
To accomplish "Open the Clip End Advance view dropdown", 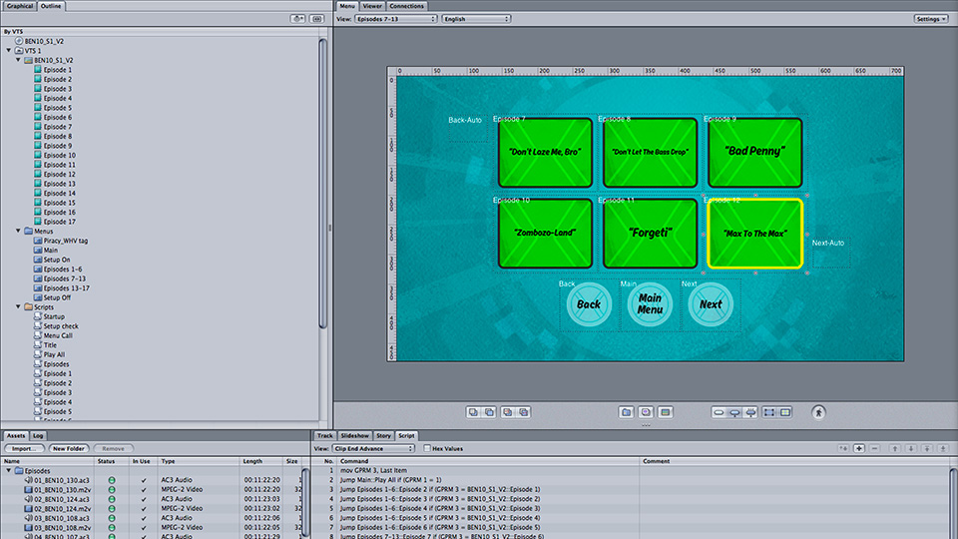I will click(373, 448).
